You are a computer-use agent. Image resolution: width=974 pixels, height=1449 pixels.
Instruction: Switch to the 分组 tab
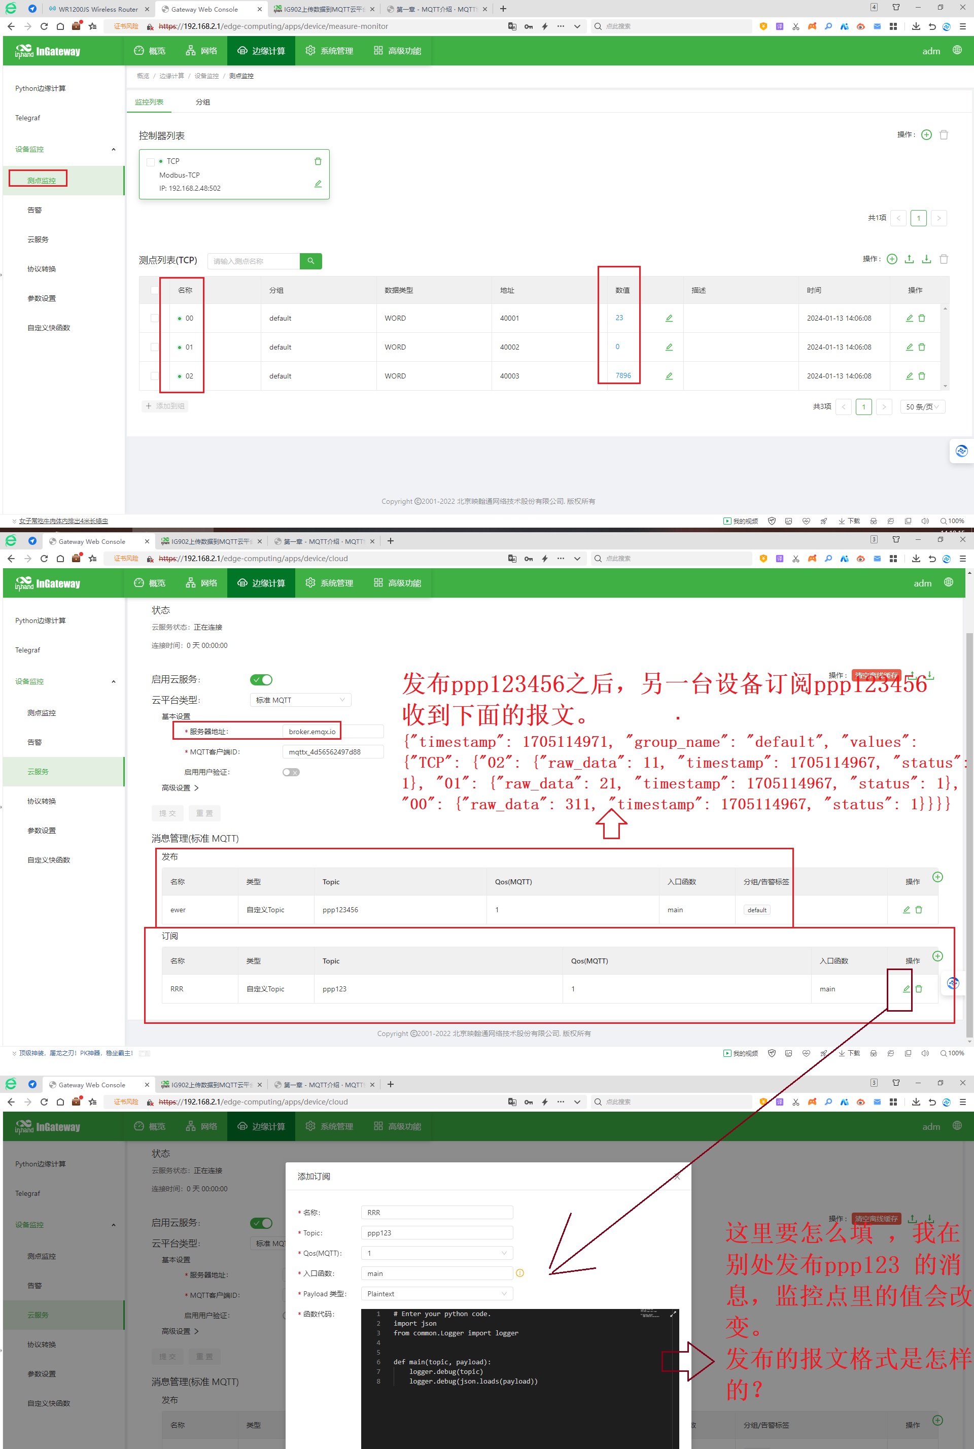203,102
